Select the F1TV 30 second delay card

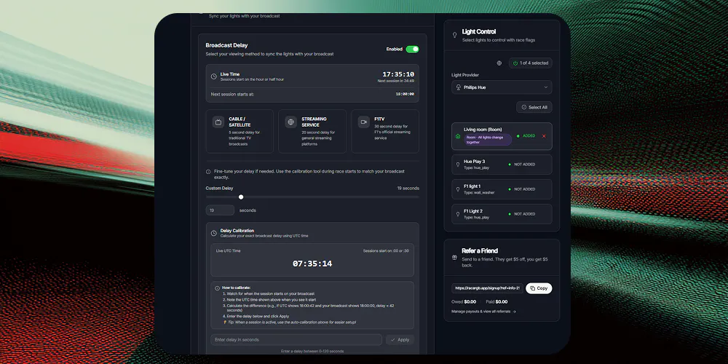click(x=385, y=131)
